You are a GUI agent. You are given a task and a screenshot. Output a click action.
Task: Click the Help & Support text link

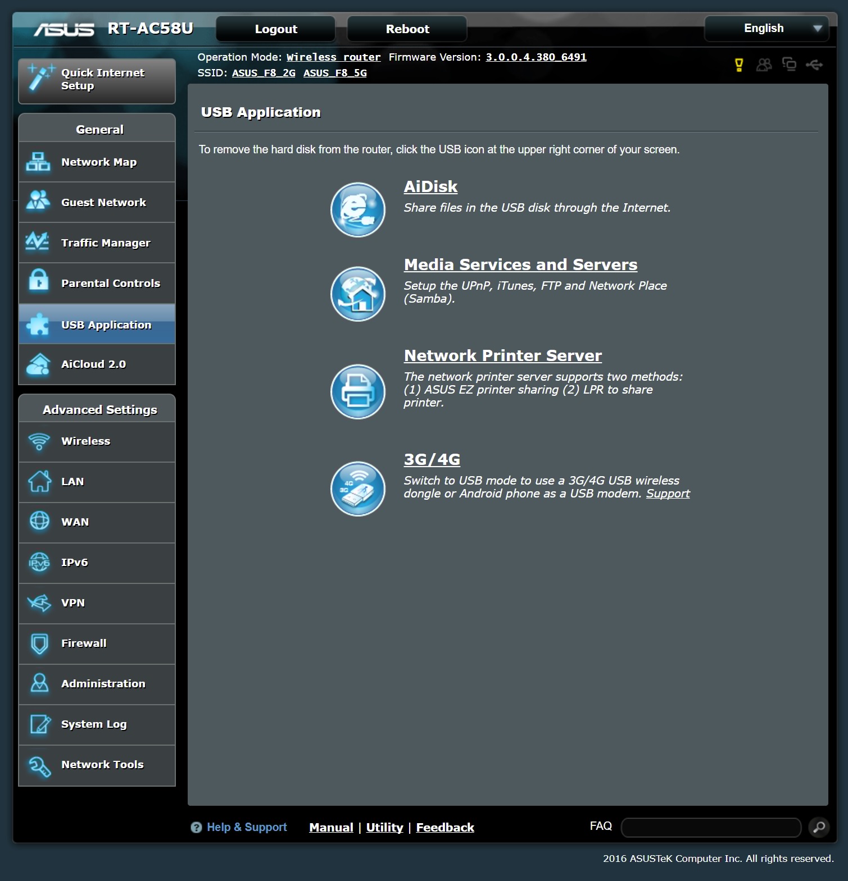click(x=247, y=827)
